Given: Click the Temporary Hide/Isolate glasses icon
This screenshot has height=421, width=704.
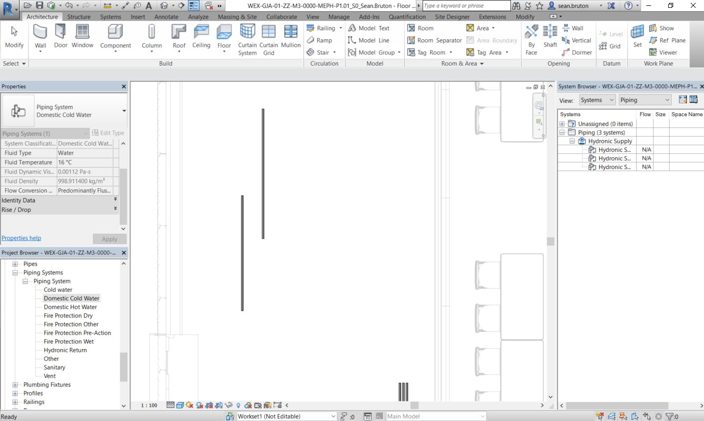Looking at the screenshot, I should coord(229,405).
